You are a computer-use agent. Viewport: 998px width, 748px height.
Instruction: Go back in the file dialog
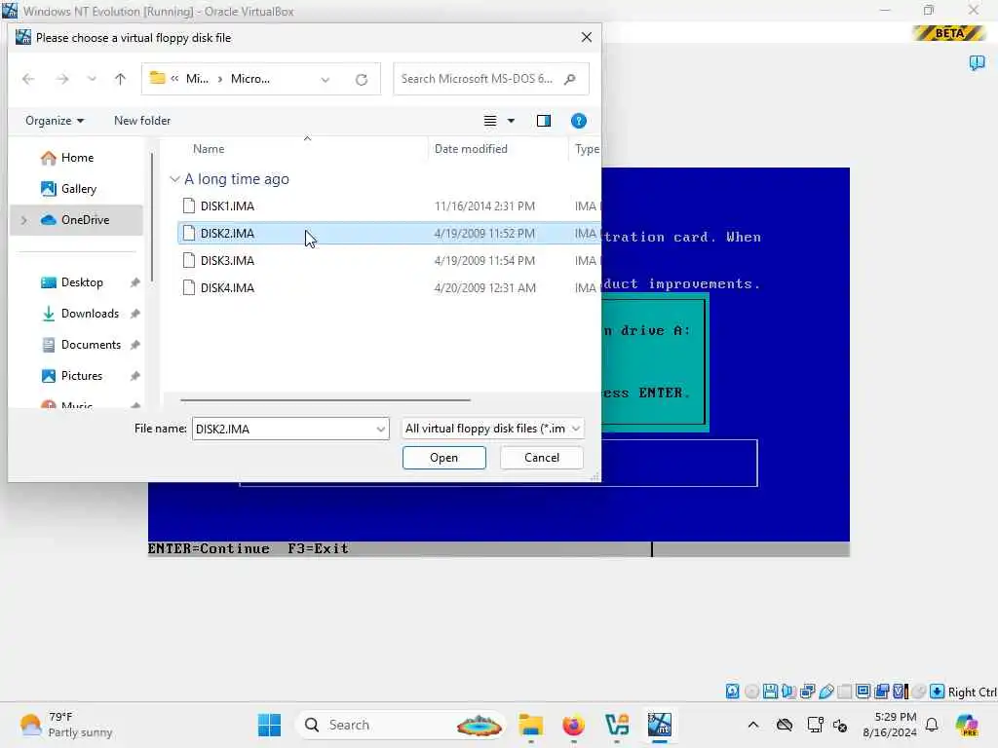[x=28, y=79]
